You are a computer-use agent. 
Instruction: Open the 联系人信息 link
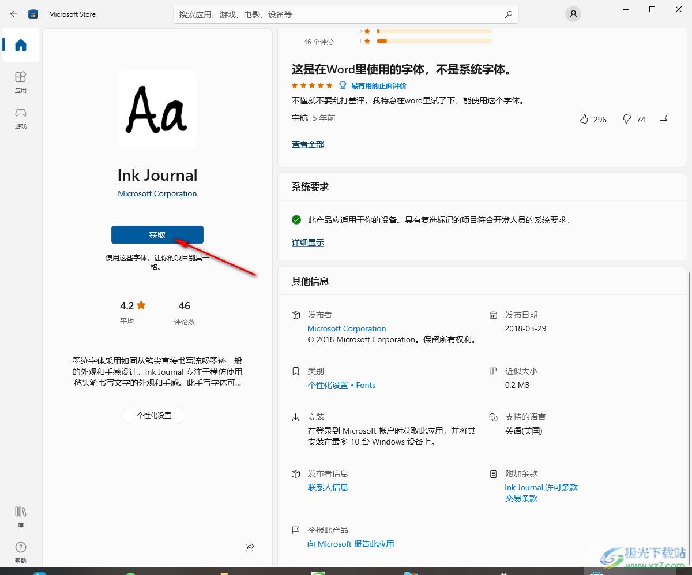[x=328, y=487]
